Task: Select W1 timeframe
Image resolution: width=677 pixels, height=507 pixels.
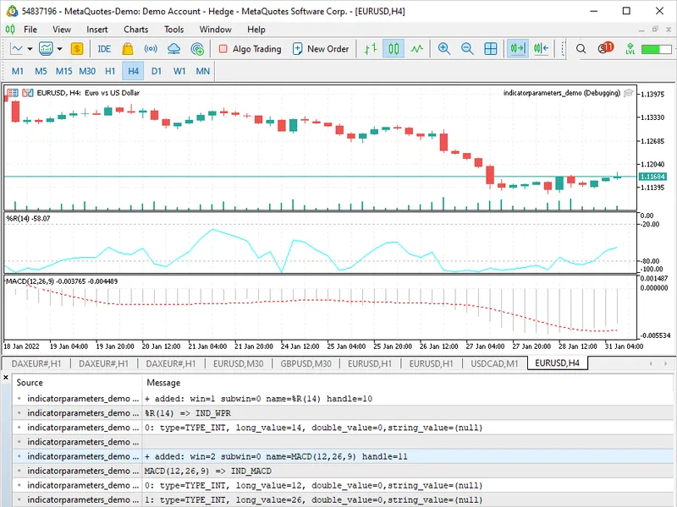Action: tap(179, 71)
